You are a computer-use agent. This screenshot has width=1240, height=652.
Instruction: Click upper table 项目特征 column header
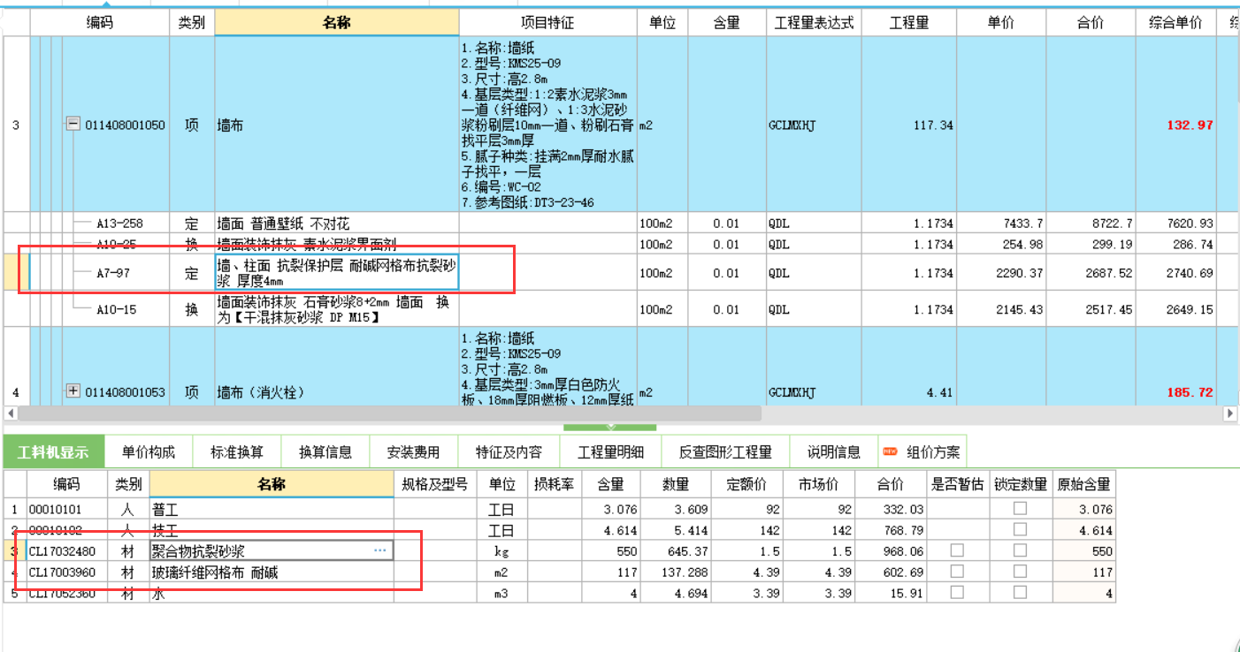(x=548, y=23)
